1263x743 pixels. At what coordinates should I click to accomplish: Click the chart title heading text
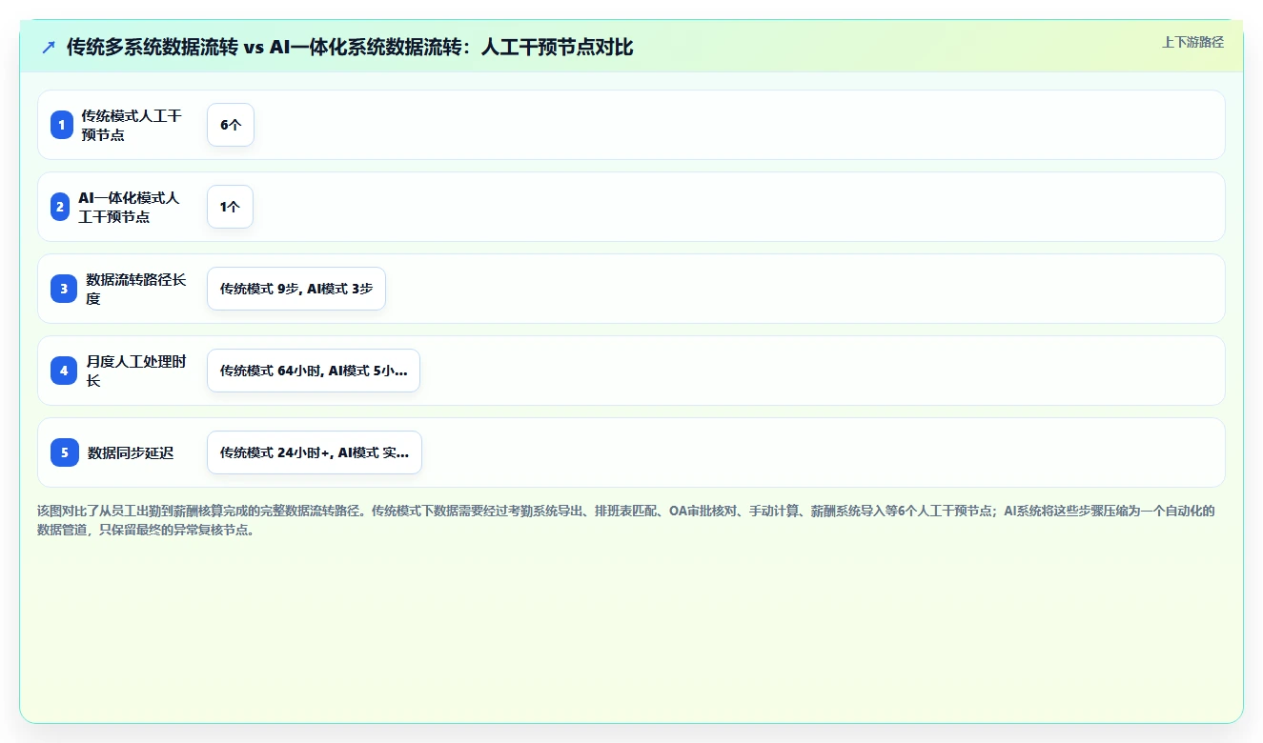(x=350, y=48)
